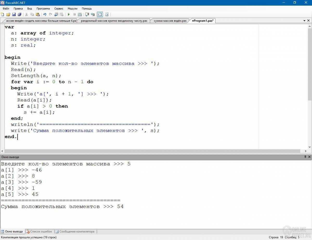Copy selection toolbar icon

(32, 14)
